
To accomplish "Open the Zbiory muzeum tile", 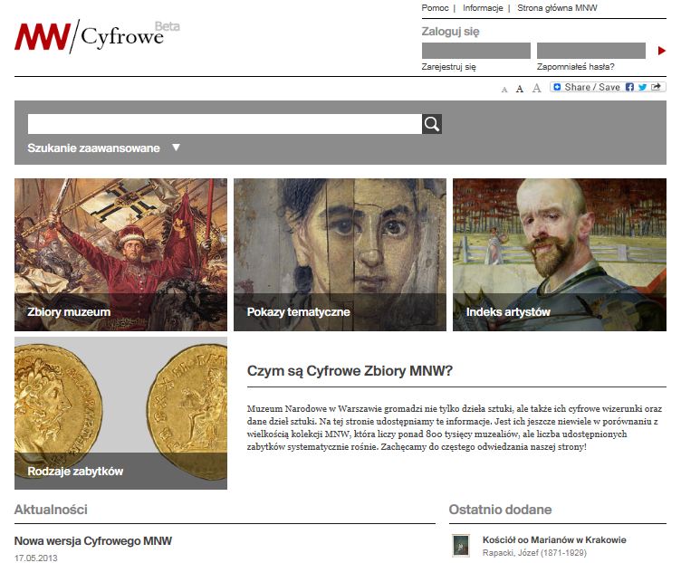I will tap(120, 255).
